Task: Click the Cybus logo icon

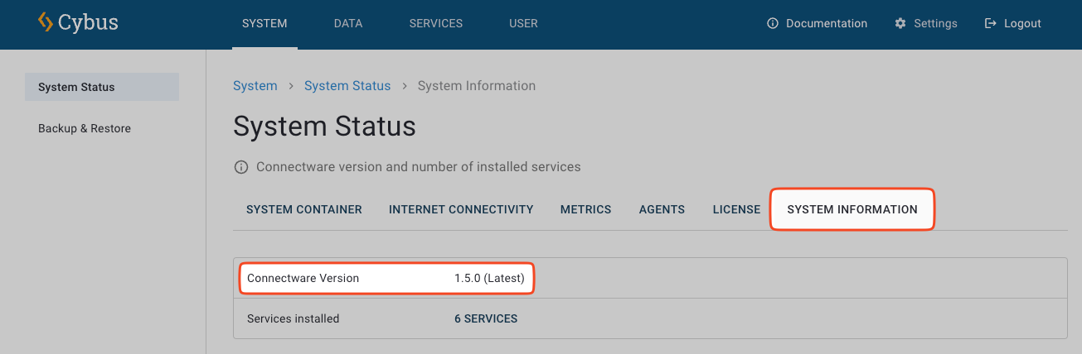Action: pyautogui.click(x=45, y=22)
